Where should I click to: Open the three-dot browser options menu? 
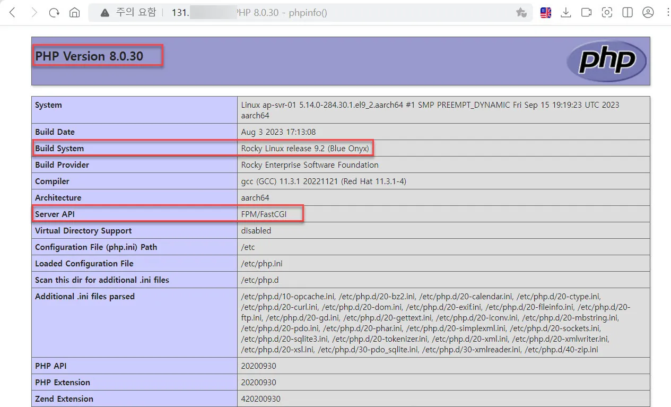[667, 12]
